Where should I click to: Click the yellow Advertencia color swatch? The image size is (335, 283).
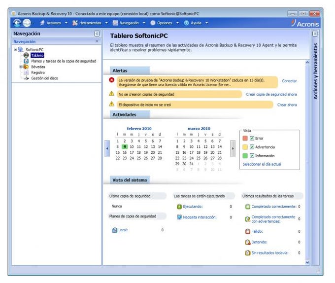245,147
